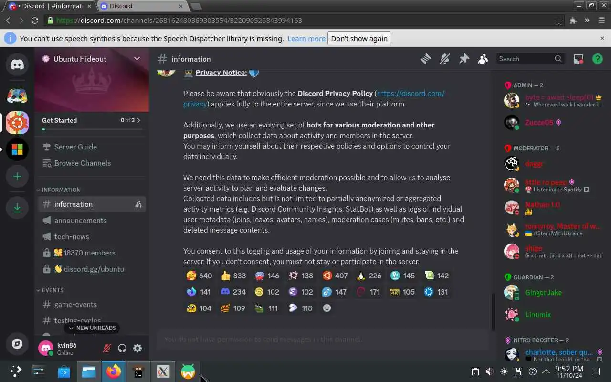This screenshot has height=382, width=611.
Task: Click the Add a Server plus icon
Action: click(x=17, y=176)
